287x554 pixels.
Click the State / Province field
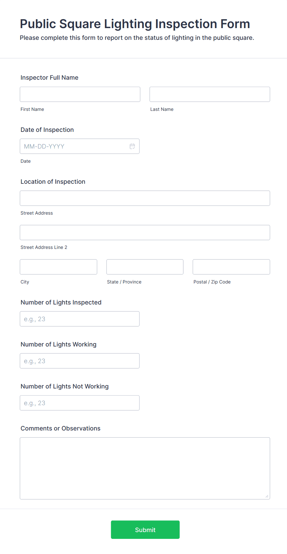[x=145, y=267]
